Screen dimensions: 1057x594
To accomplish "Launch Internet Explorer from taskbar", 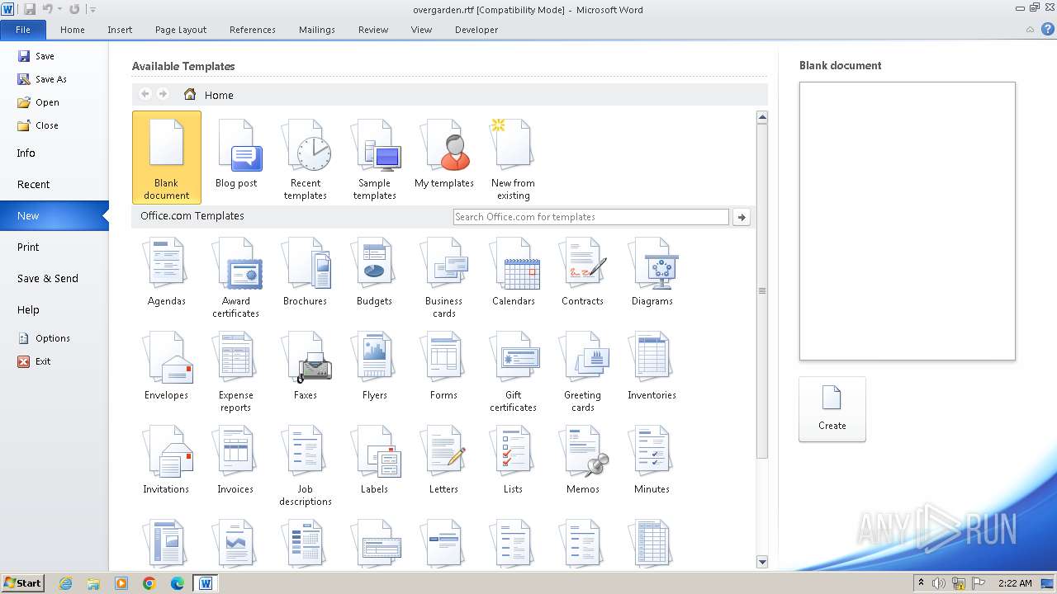I will 65,583.
